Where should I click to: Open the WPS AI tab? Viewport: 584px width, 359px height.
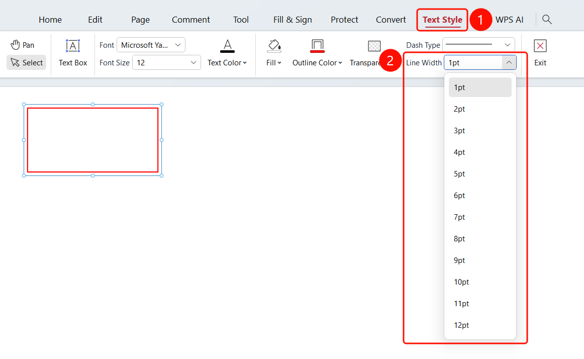click(x=509, y=20)
